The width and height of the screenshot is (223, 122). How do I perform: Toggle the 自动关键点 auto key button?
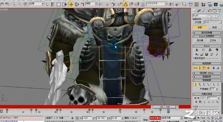pyautogui.click(x=155, y=118)
